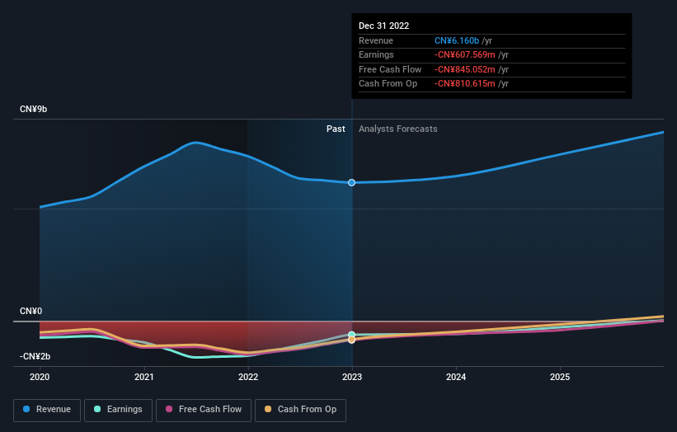
Task: Toggle the Cash From Op legend button
Action: tap(300, 410)
